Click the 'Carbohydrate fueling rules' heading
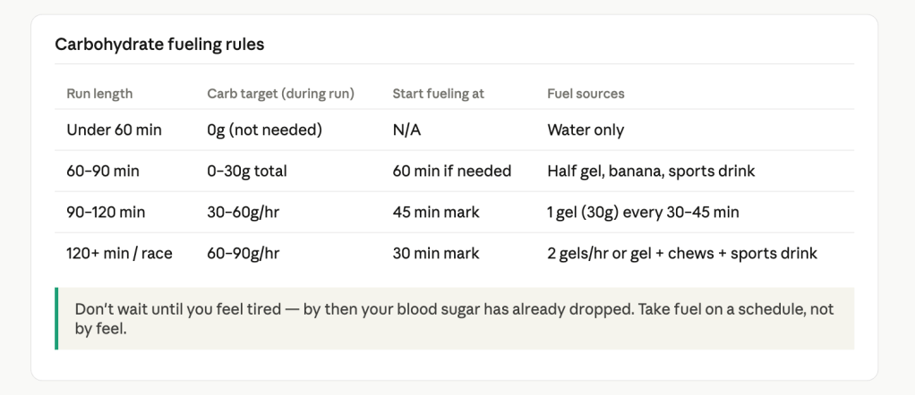The width and height of the screenshot is (915, 395). (x=159, y=44)
